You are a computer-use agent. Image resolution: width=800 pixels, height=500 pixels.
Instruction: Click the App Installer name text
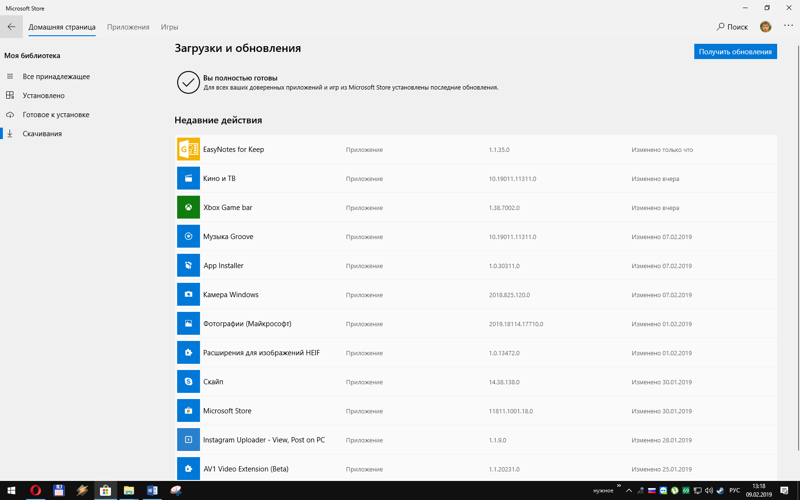[x=223, y=266]
